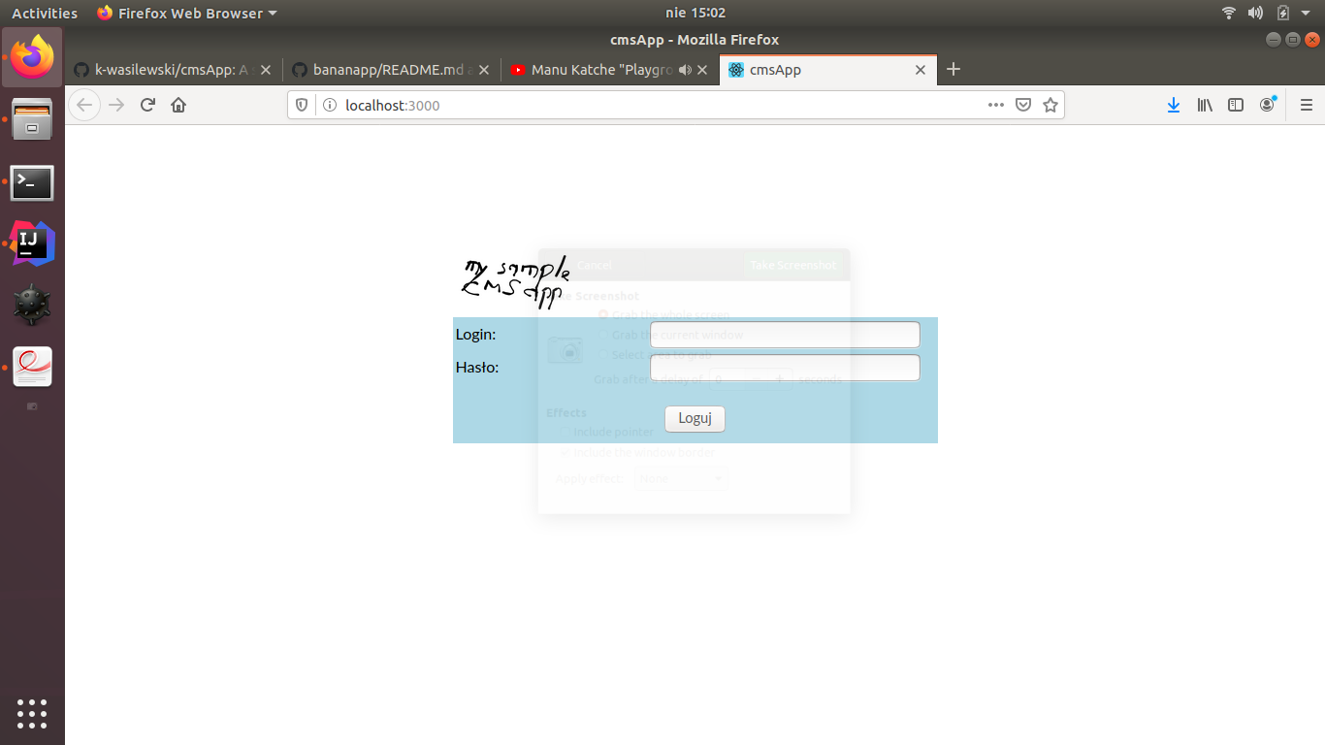
Task: Toggle the sidebars view icon
Action: tap(1236, 105)
